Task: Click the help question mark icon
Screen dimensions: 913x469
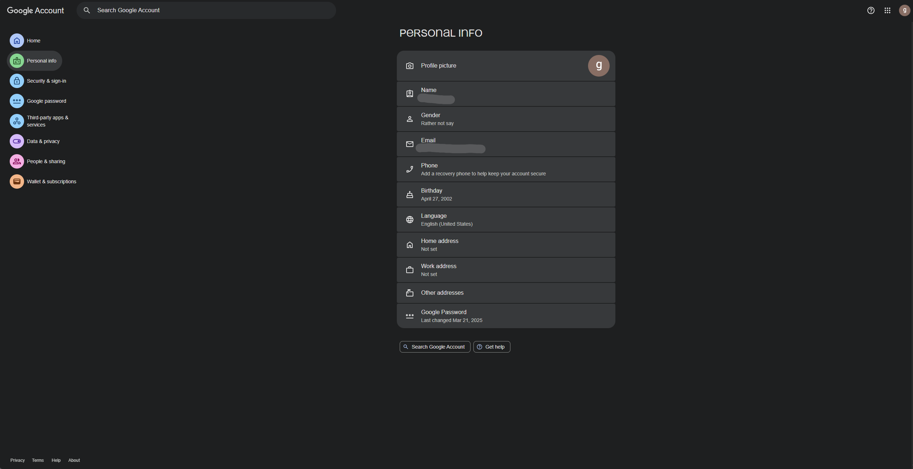Action: [871, 10]
